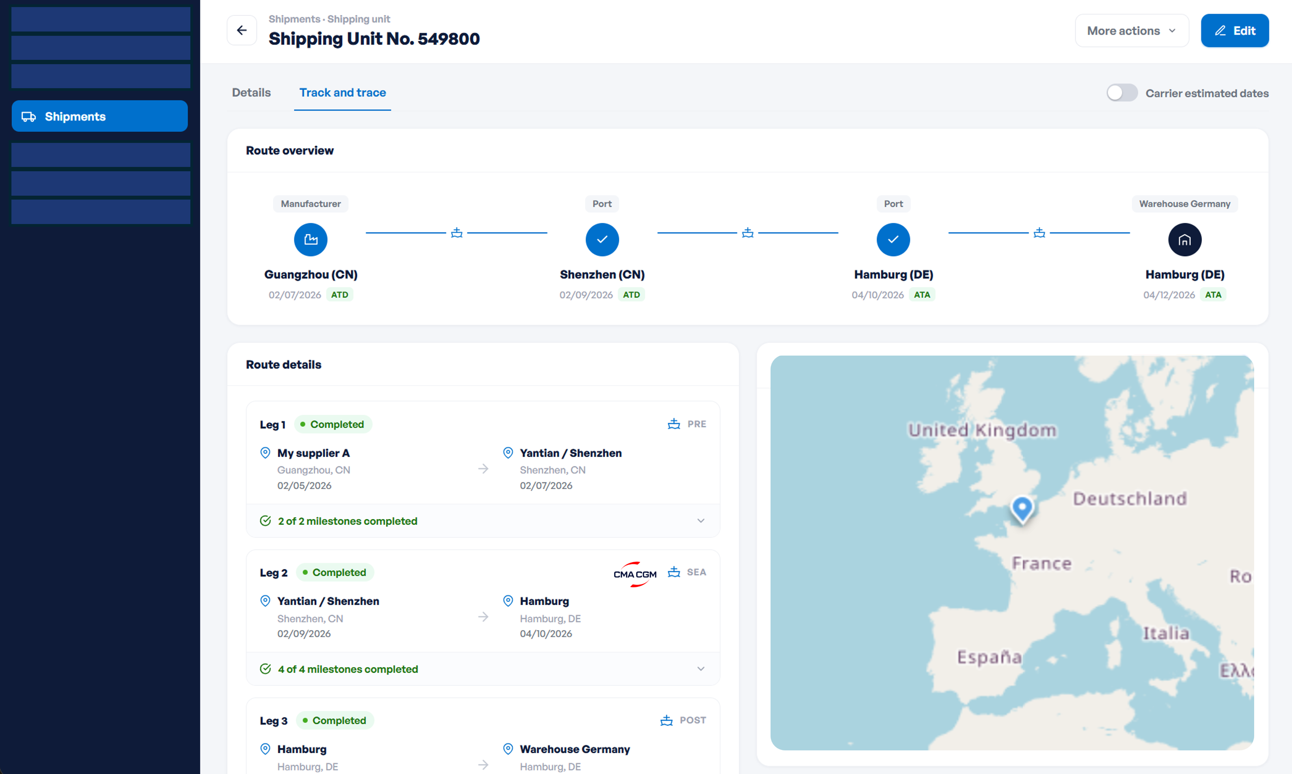Click the 'PRE' transport type label
Screen dimensions: 1292x774
coord(697,424)
